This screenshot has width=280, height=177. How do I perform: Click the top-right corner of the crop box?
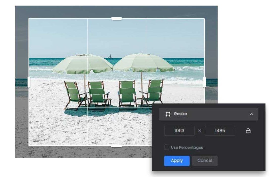tap(204, 19)
